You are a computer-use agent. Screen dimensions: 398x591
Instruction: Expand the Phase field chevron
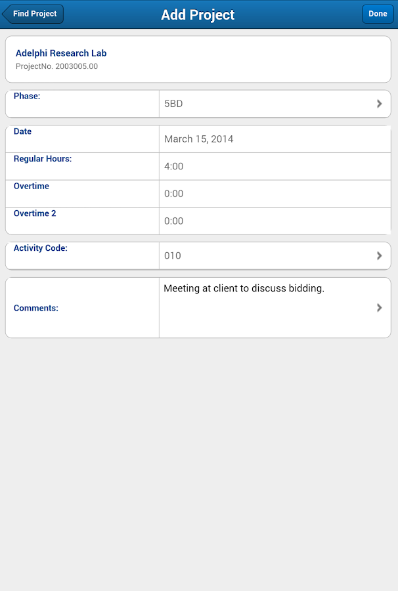[x=379, y=103]
